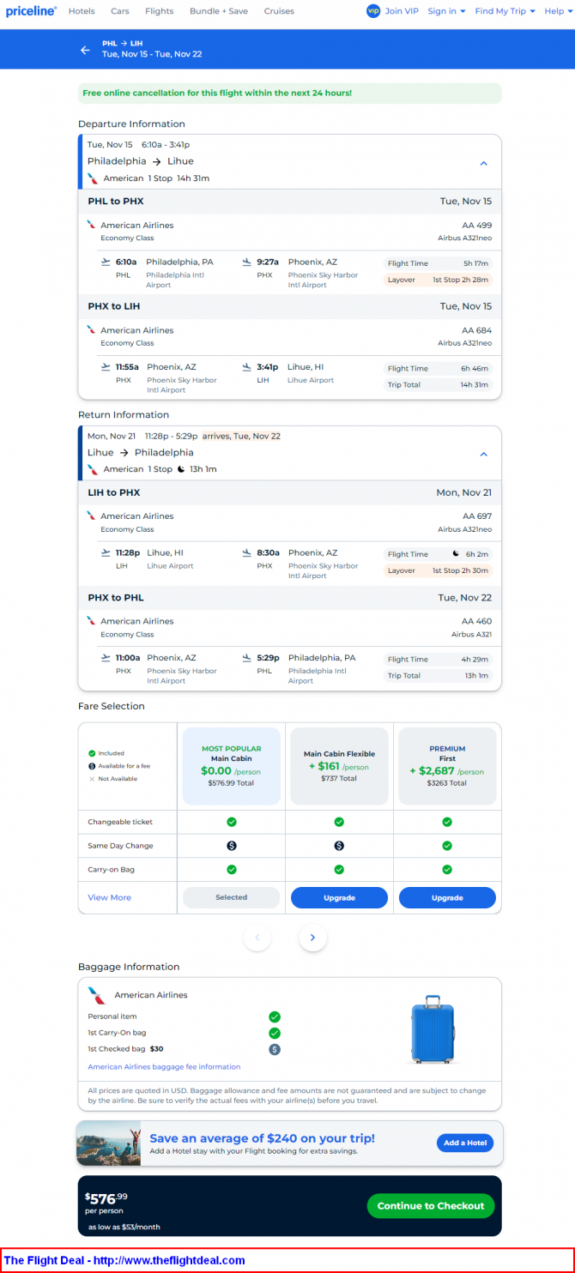Click the Same Day Change fee icon under Main Cabin

tap(232, 846)
